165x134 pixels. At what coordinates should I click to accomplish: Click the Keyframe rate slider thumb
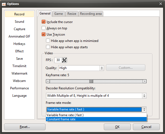(x=91, y=81)
